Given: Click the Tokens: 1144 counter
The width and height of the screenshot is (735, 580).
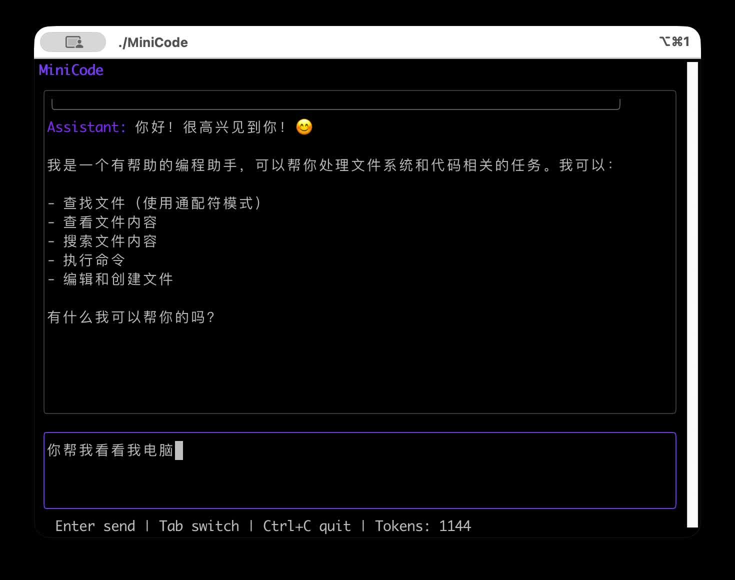Looking at the screenshot, I should pyautogui.click(x=422, y=526).
